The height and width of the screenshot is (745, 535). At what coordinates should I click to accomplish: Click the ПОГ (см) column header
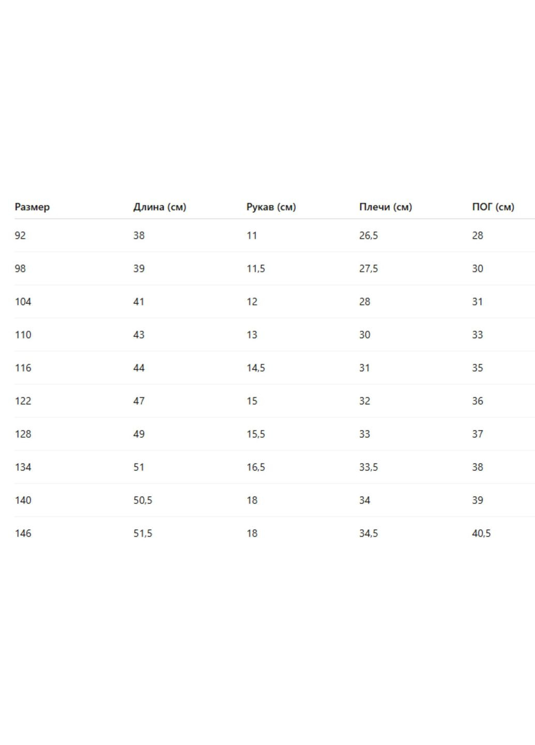coord(493,207)
